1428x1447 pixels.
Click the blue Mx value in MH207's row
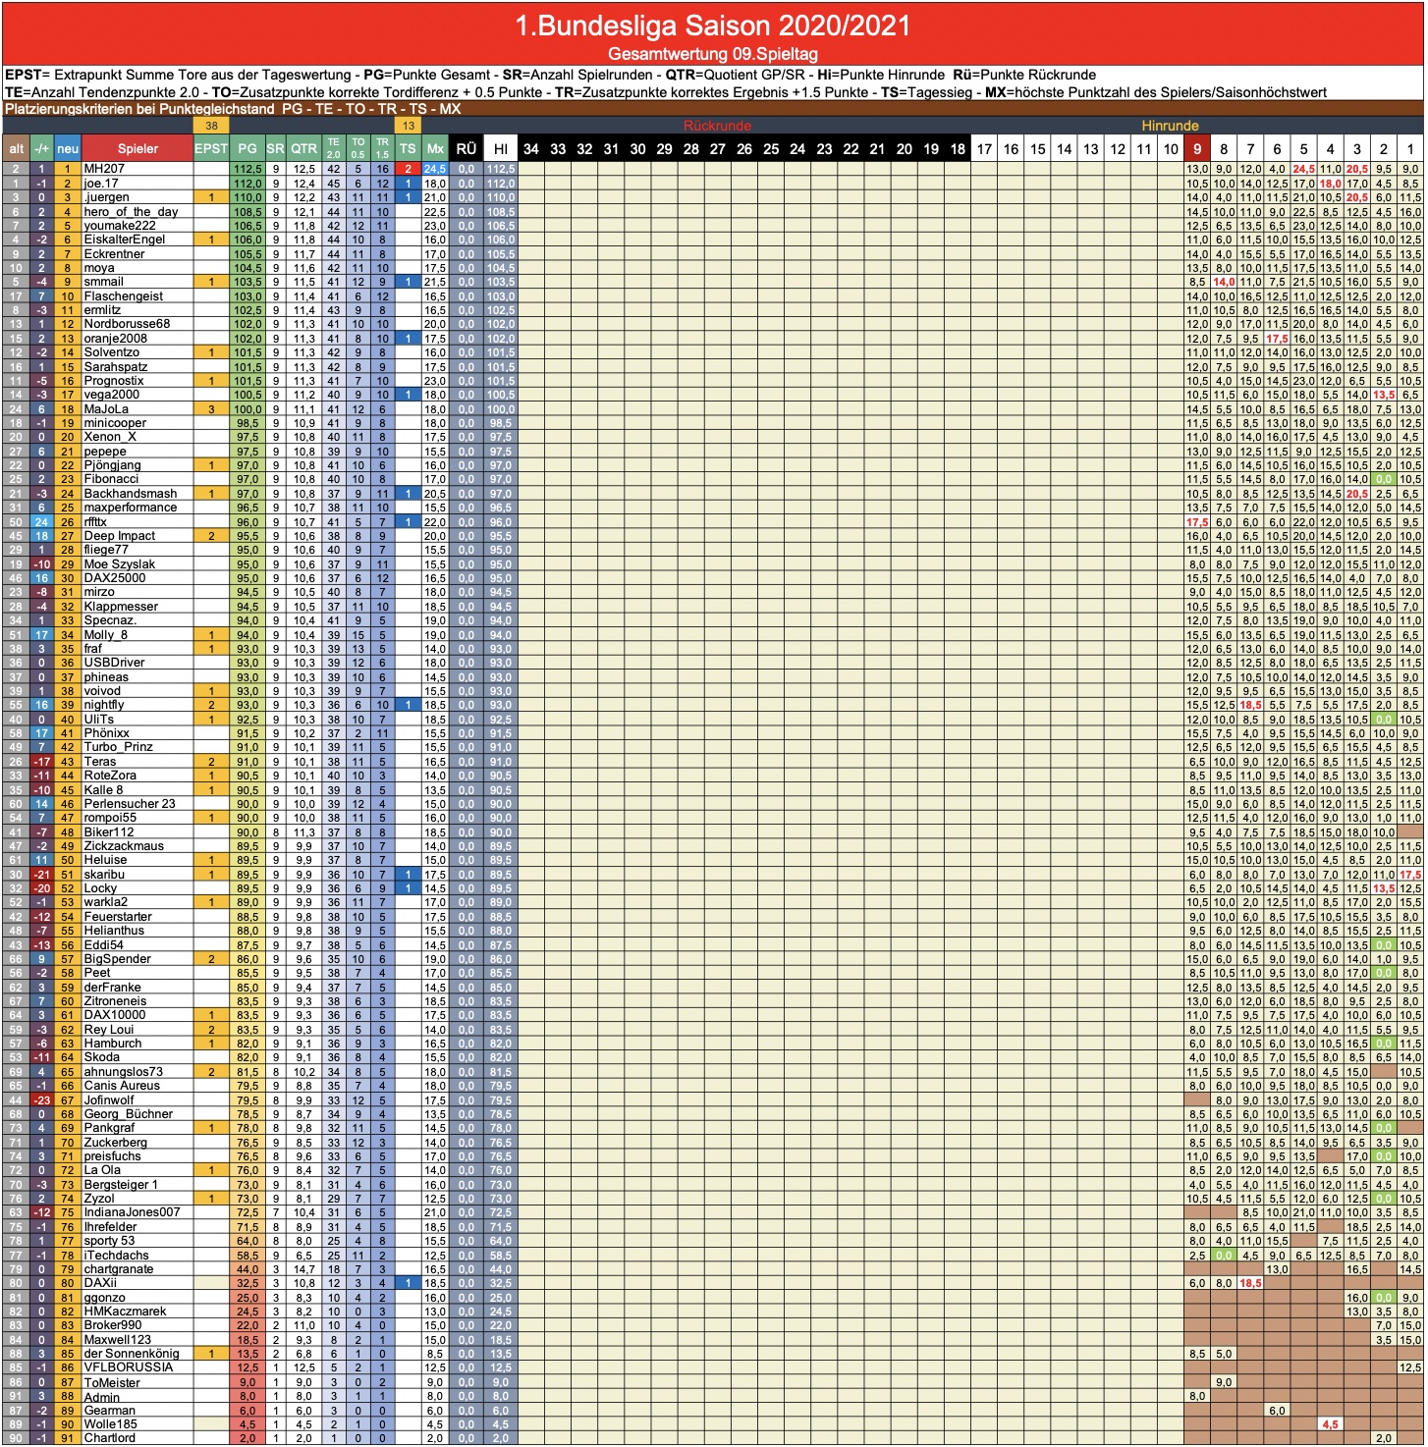click(x=435, y=169)
